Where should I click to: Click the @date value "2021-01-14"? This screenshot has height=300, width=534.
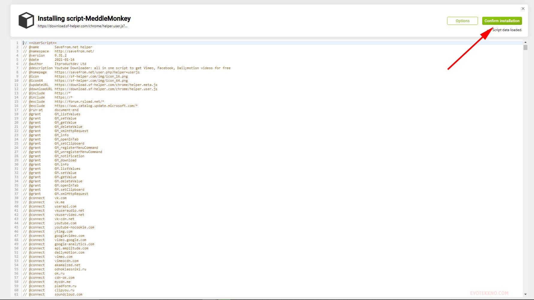tap(64, 60)
